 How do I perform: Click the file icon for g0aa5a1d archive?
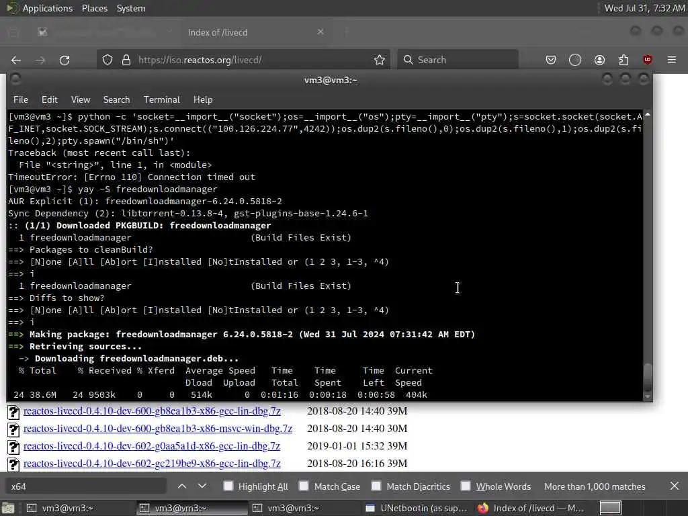tap(13, 447)
